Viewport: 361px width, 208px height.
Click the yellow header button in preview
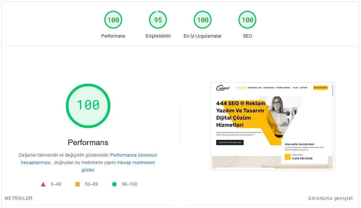point(320,87)
